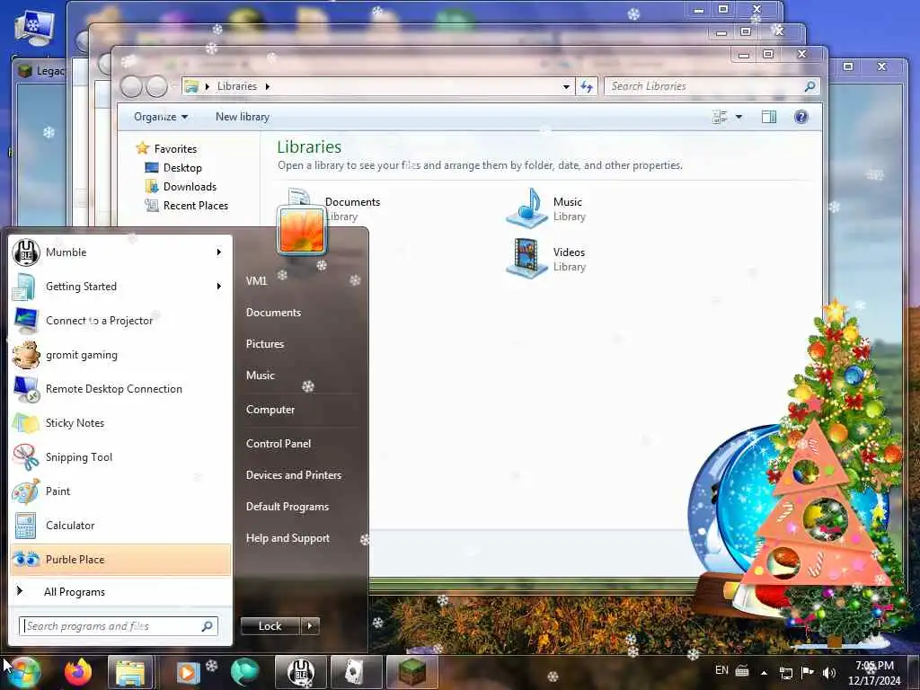920x690 pixels.
Task: Open the Organize dropdown in Libraries window
Action: tap(160, 117)
